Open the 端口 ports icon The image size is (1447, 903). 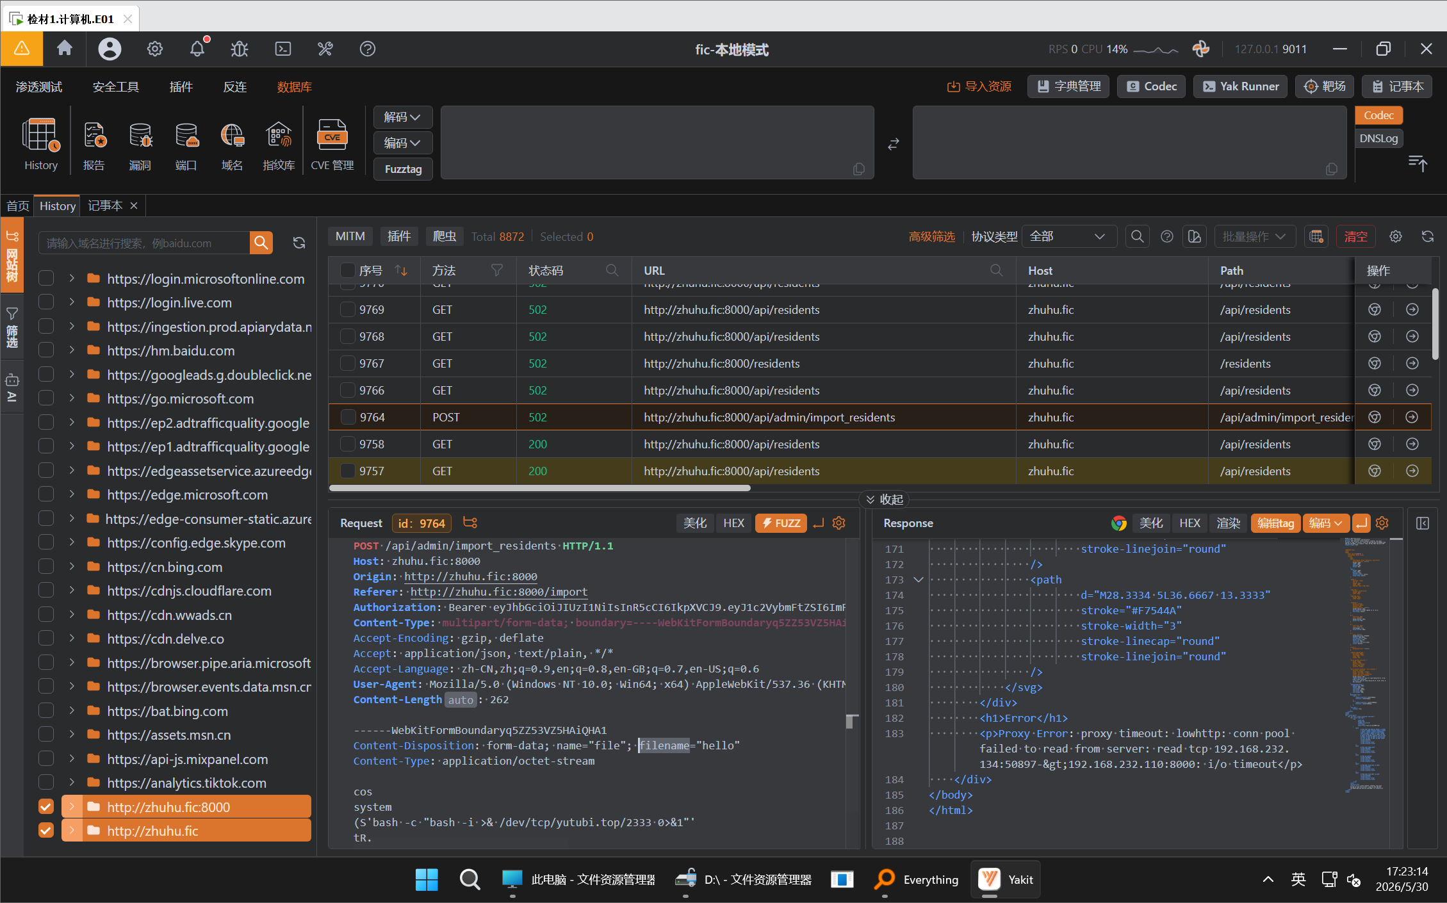click(x=186, y=144)
